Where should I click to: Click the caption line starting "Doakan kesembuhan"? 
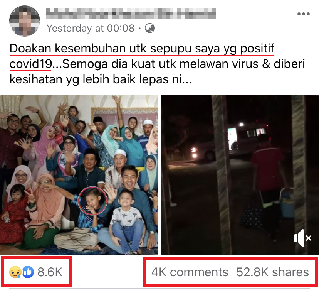(142, 49)
